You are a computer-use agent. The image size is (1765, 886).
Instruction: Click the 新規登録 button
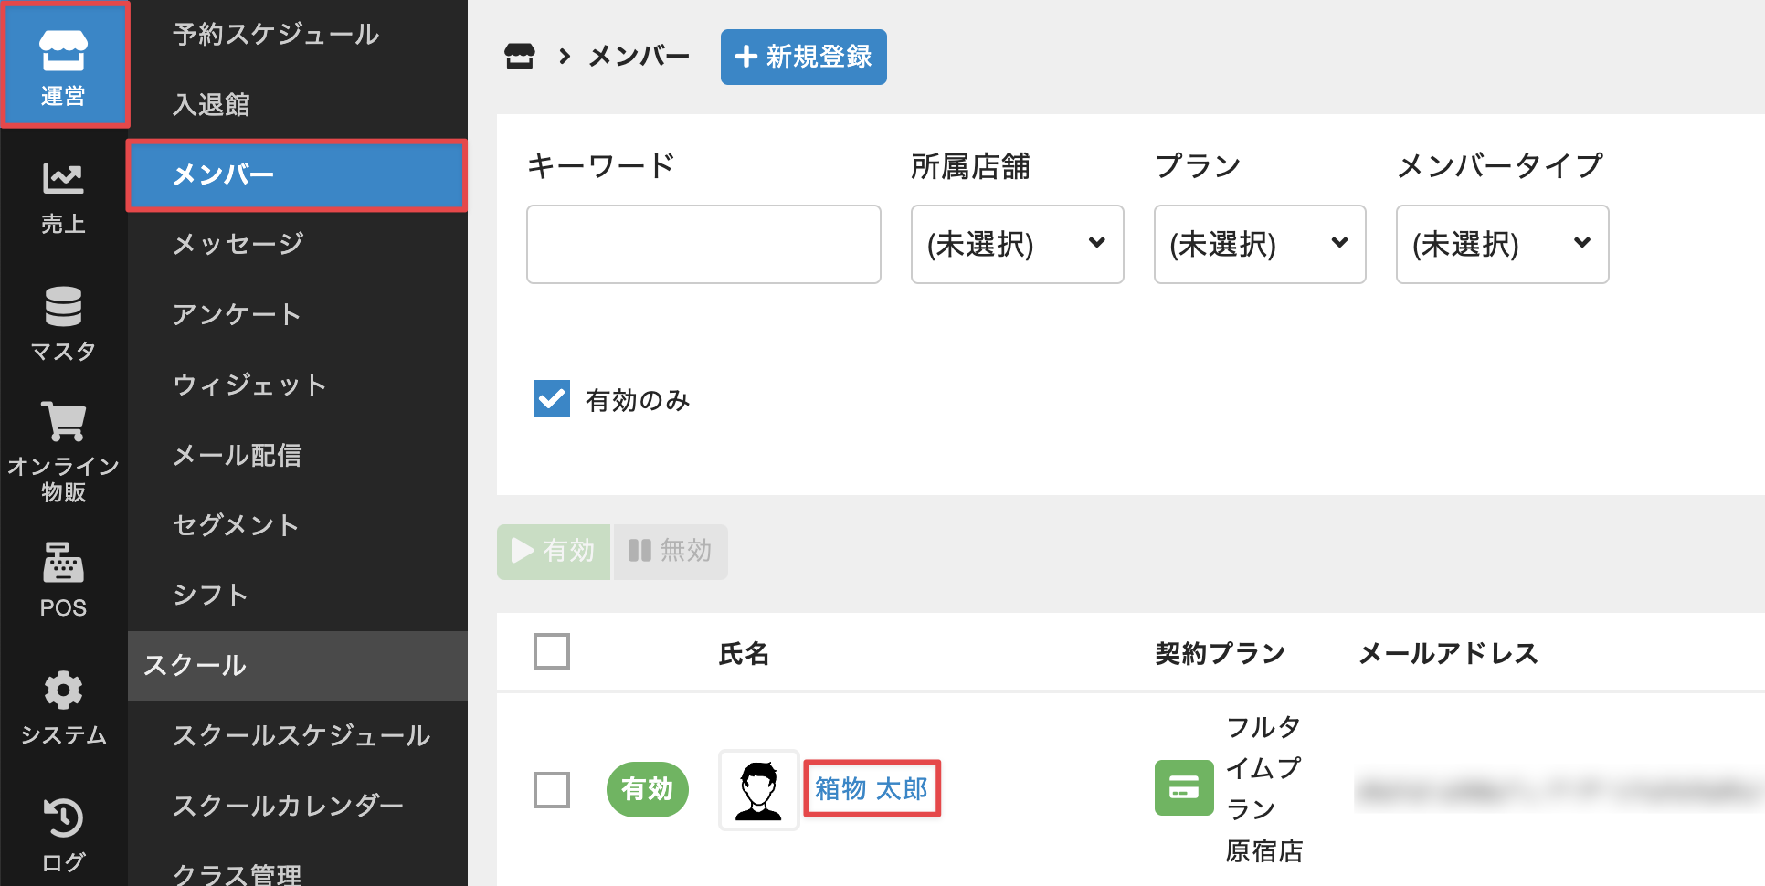pyautogui.click(x=803, y=57)
